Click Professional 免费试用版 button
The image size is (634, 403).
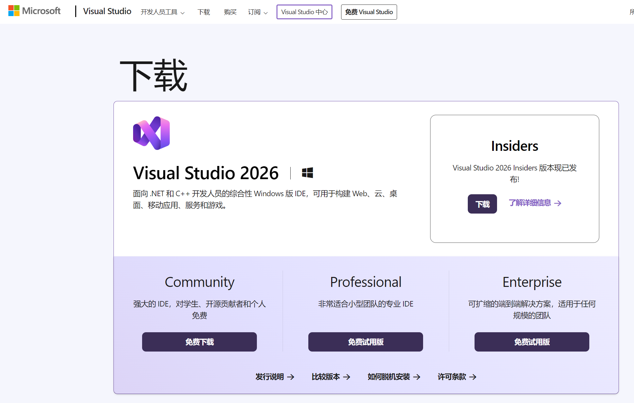pos(366,342)
